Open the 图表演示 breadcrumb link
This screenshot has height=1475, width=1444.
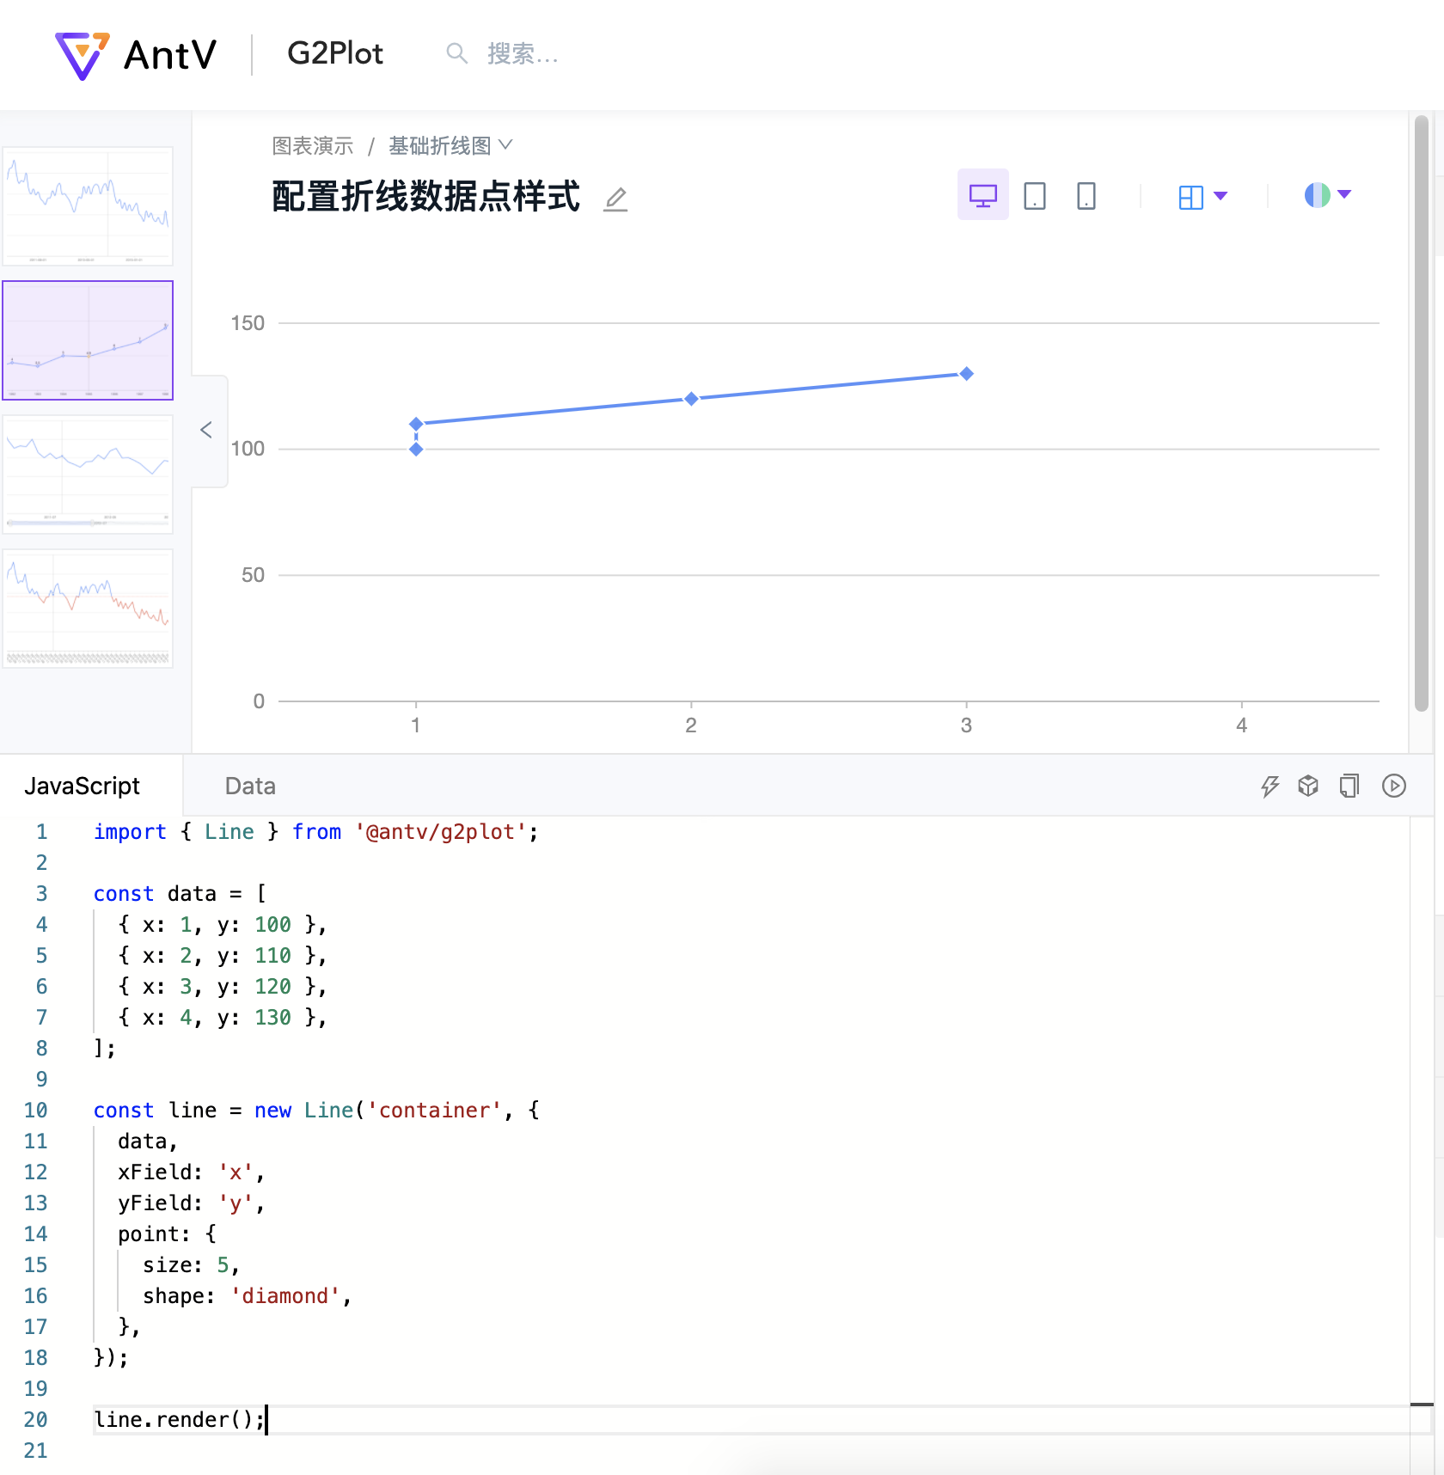(x=311, y=144)
